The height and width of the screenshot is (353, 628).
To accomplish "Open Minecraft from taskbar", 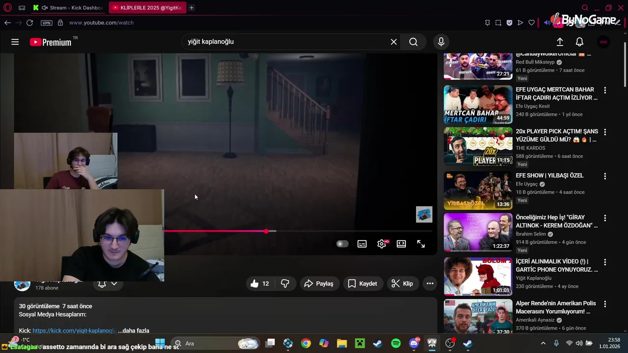I will click(x=360, y=344).
